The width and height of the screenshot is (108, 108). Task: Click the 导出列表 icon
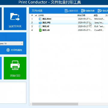pos(100,11)
